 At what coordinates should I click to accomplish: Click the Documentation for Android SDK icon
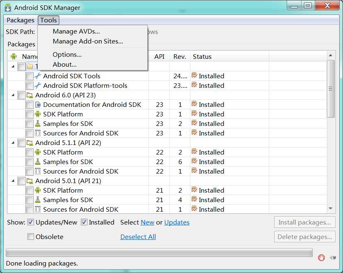38,104
